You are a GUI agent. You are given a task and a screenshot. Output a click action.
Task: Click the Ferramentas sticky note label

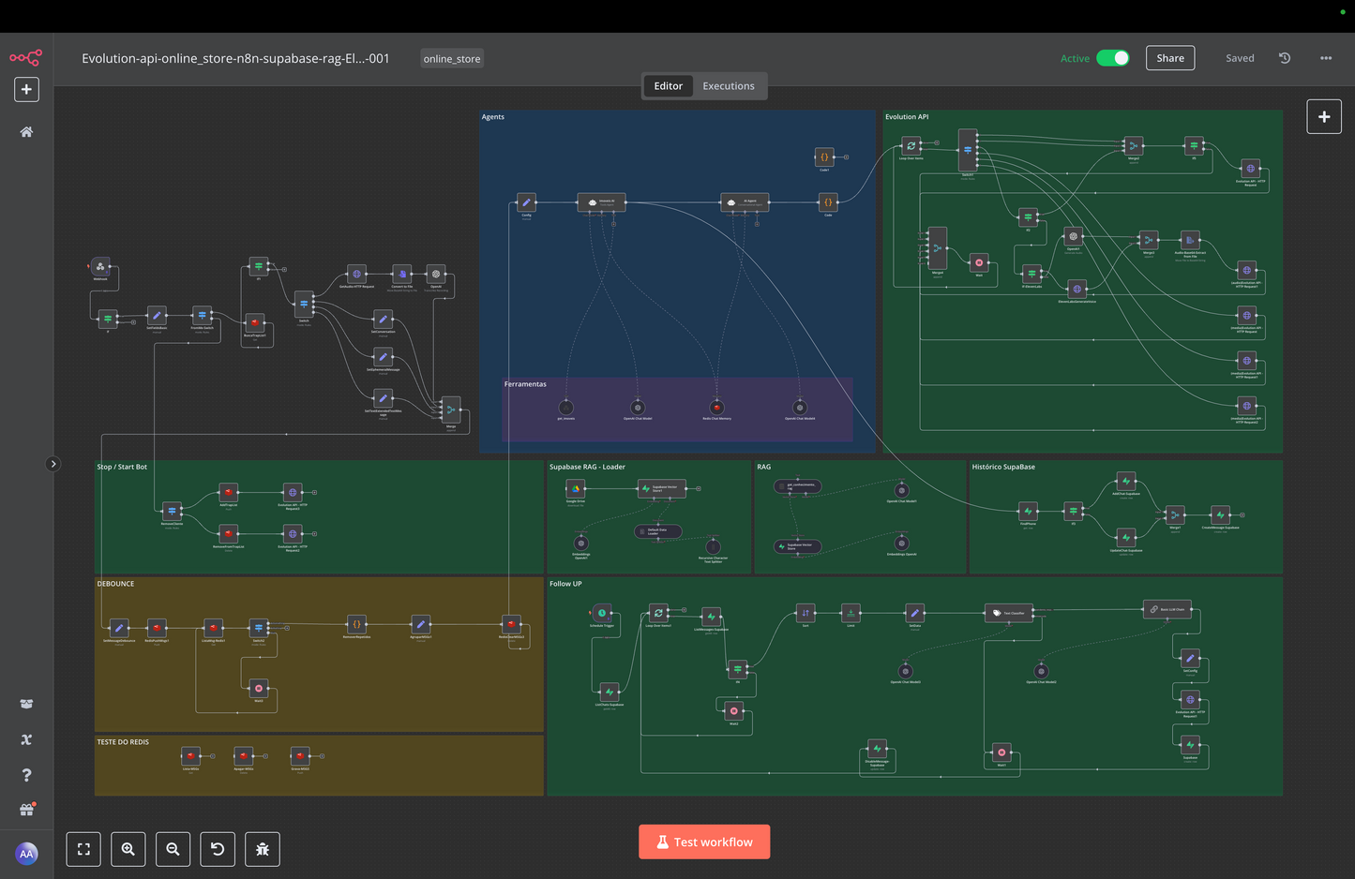pyautogui.click(x=525, y=384)
